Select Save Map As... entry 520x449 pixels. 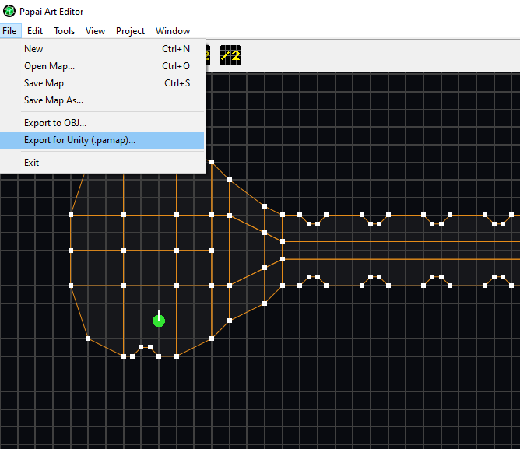tap(102, 100)
